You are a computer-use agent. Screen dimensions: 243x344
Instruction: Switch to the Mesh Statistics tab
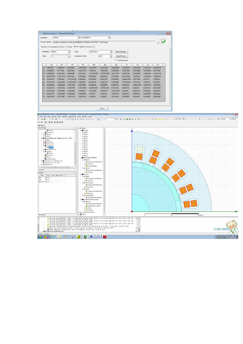[x=87, y=47]
